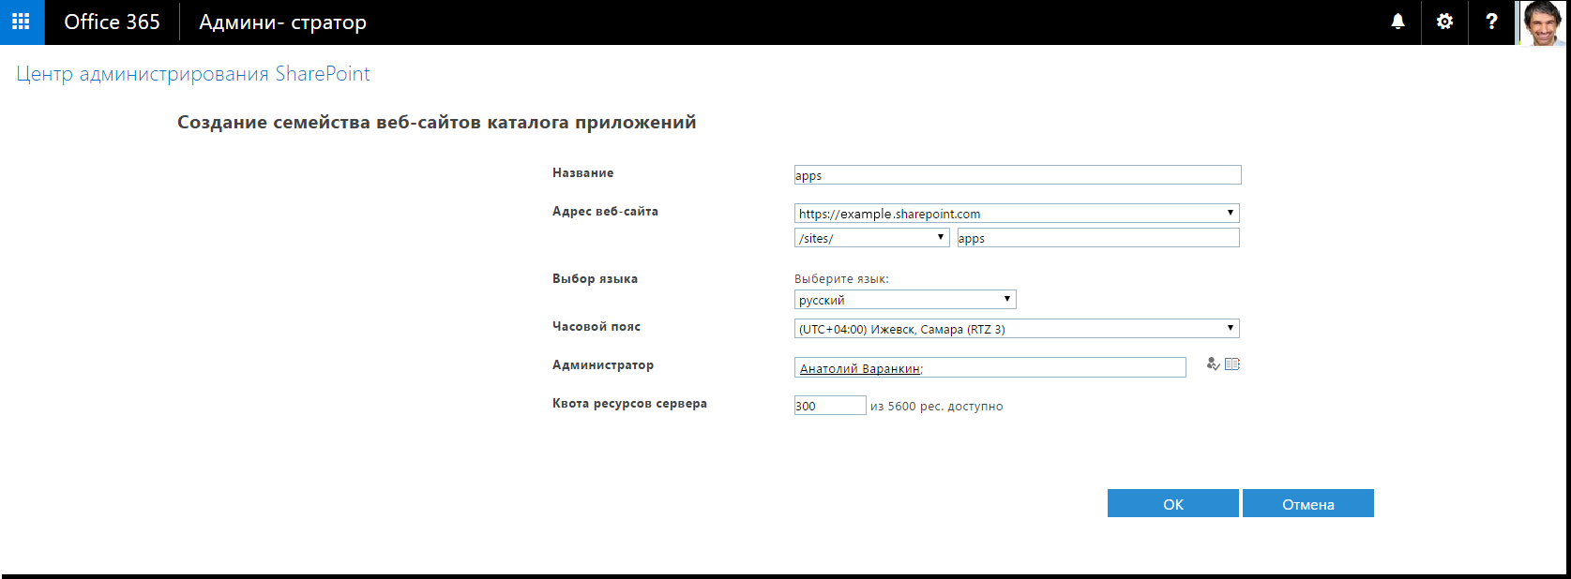Image resolution: width=1571 pixels, height=579 pixels.
Task: Open the notifications bell
Action: click(x=1397, y=22)
